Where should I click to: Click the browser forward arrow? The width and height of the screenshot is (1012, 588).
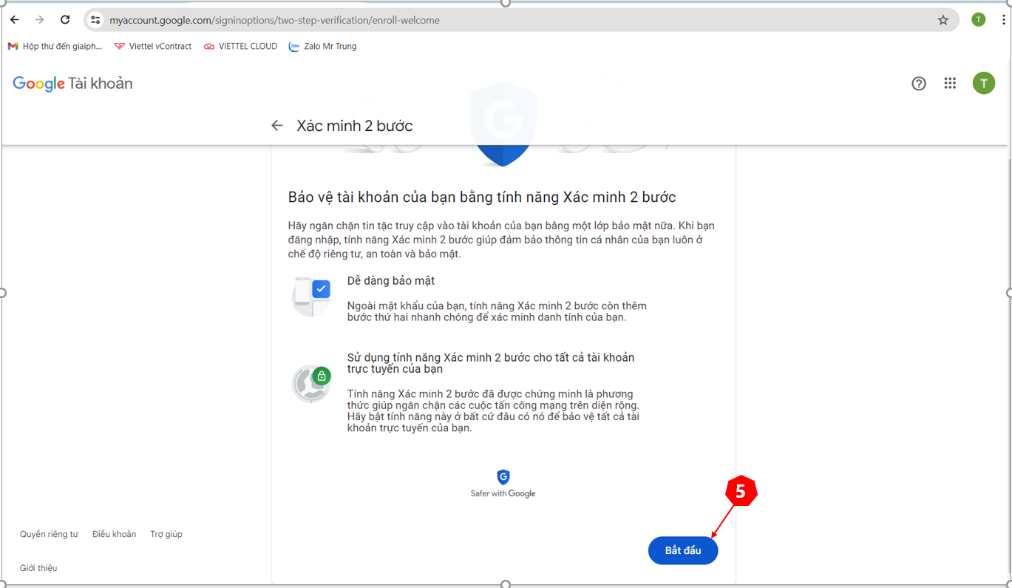(40, 20)
